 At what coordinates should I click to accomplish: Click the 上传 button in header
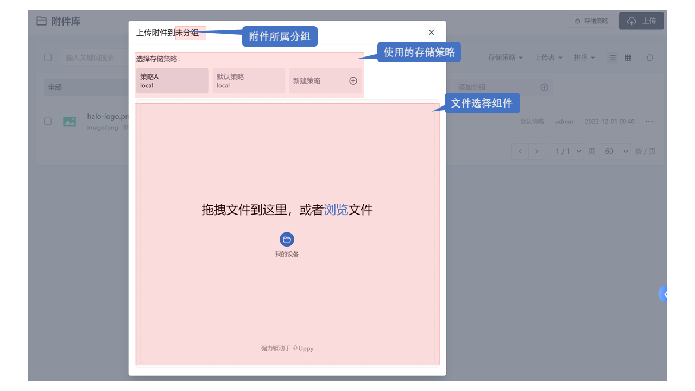click(x=641, y=21)
